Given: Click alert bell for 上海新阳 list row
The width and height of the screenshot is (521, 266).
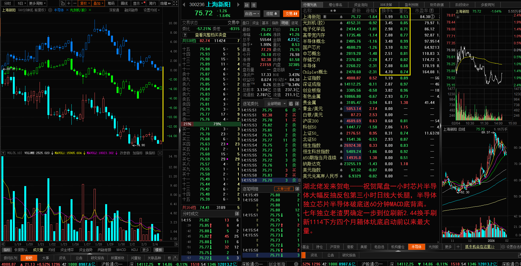Looking at the screenshot, I should (341, 17).
